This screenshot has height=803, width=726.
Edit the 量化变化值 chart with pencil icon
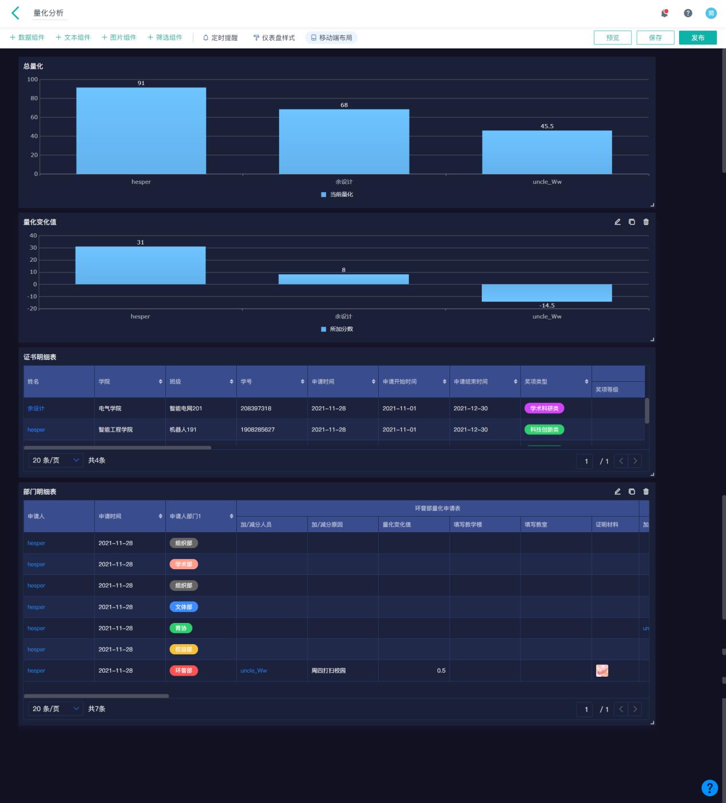coord(617,222)
